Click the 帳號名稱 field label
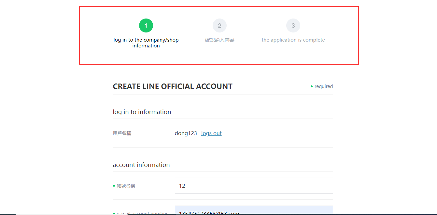This screenshot has width=437, height=215. [x=126, y=186]
